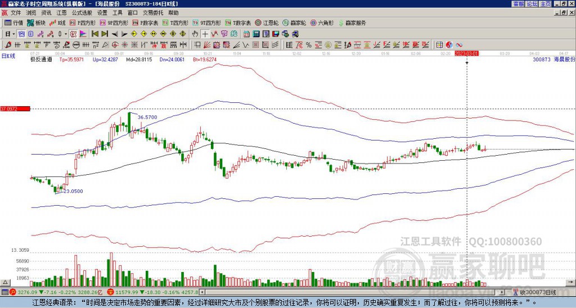Image resolution: width=576 pixels, height=308 pixels.
Task: Toggle the crosshair cursor tool
Action: pyautogui.click(x=205, y=34)
